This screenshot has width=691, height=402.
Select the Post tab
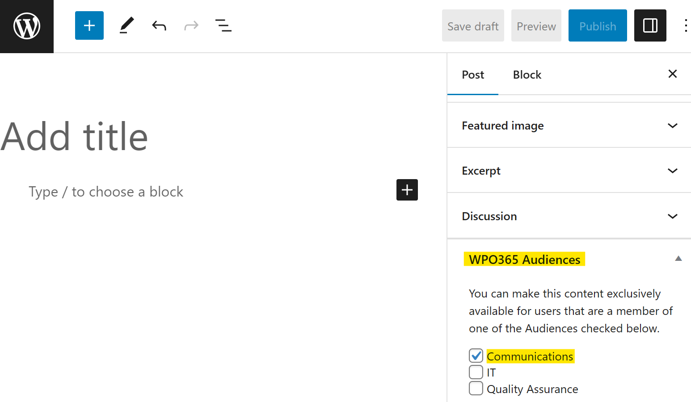pyautogui.click(x=473, y=75)
